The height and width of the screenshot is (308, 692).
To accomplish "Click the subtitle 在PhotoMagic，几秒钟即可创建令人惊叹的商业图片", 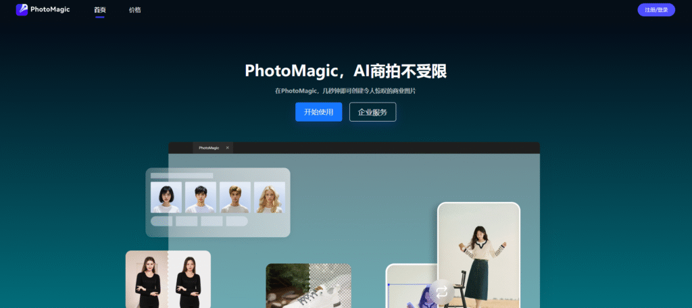I will 345,91.
